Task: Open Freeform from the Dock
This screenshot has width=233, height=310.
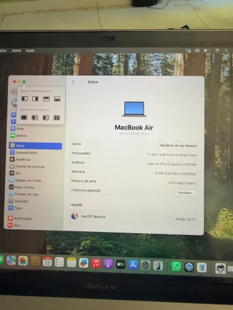Action: pos(84,263)
